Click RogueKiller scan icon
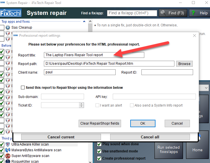210x163 pixels. (8, 161)
